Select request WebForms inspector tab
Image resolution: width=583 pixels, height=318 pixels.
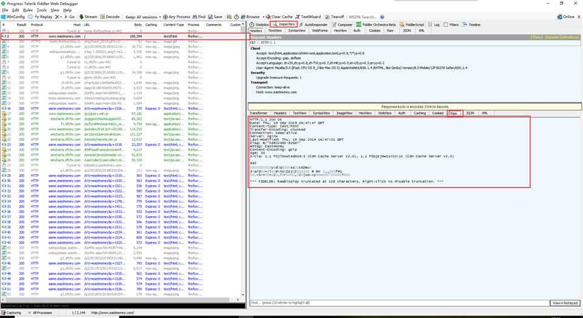(320, 30)
